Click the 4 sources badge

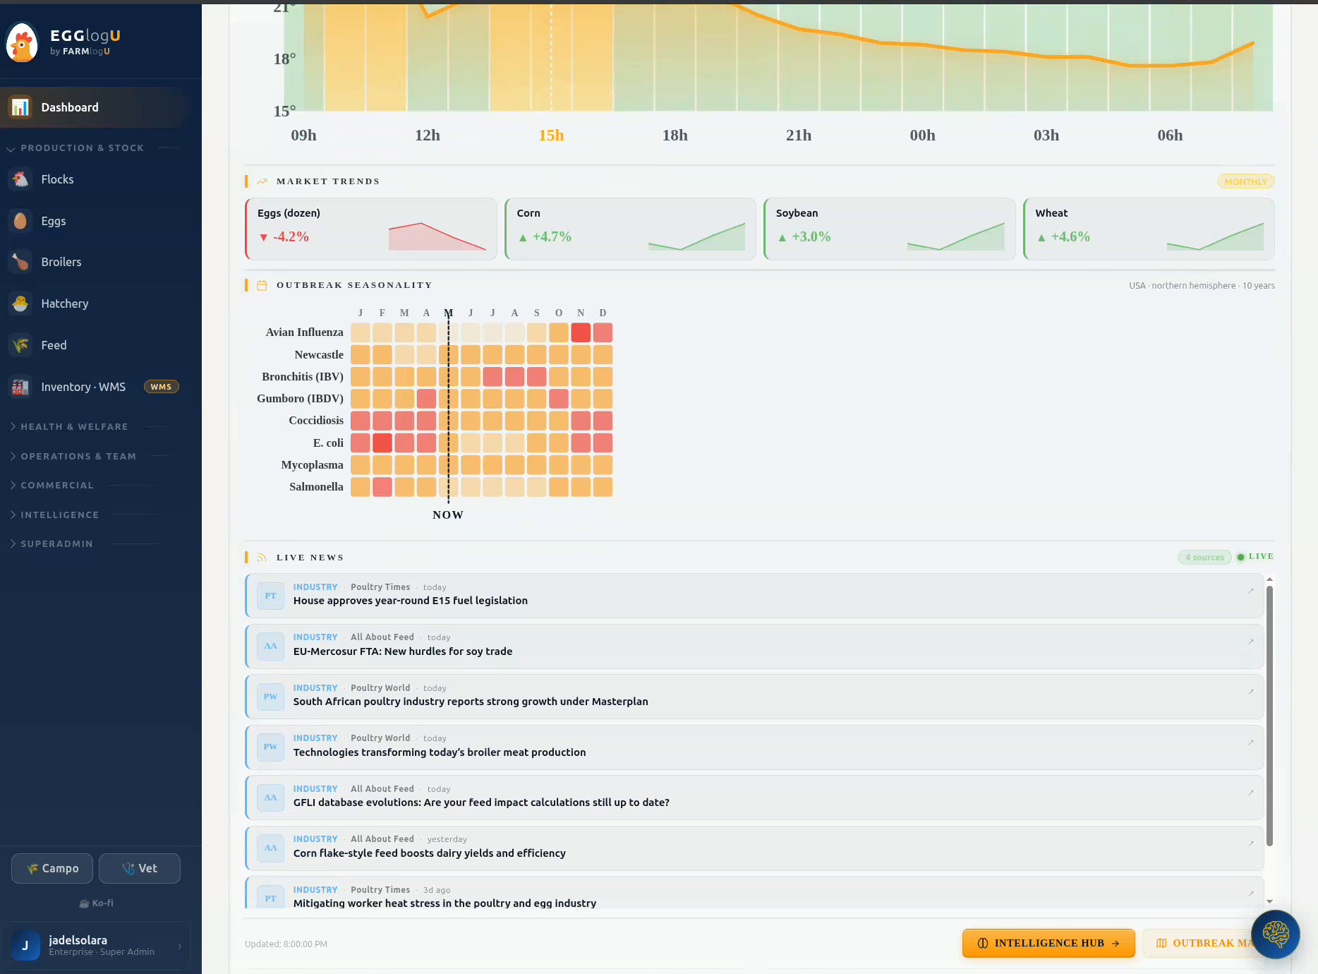point(1204,558)
